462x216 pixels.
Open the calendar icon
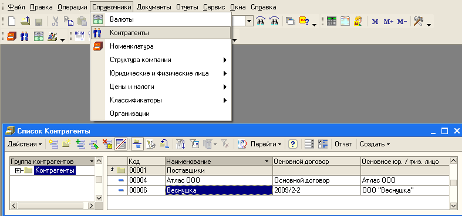pos(345,21)
